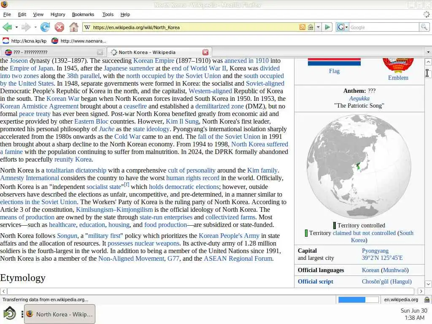Open the ASEAN Regional Forum link
This screenshot has height=324, width=432.
[238, 259]
